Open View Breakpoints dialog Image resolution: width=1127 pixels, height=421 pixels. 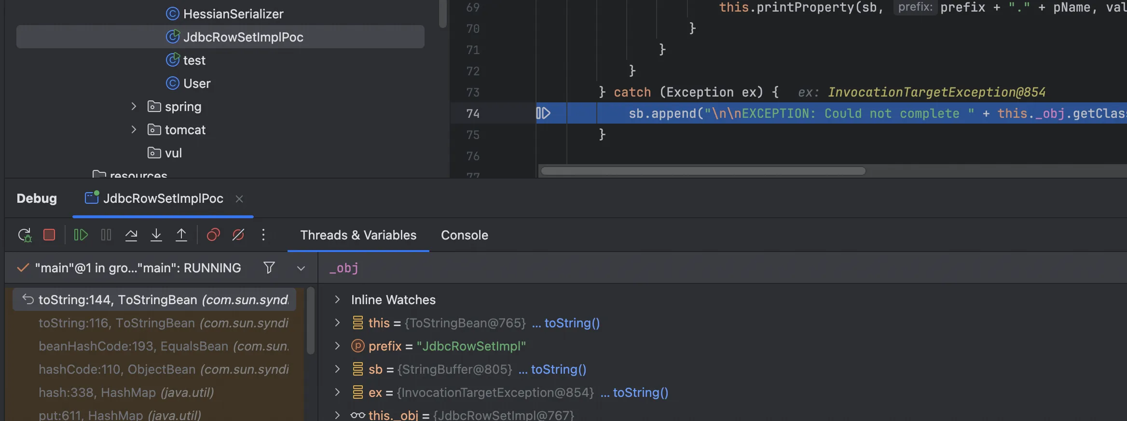[x=213, y=235]
